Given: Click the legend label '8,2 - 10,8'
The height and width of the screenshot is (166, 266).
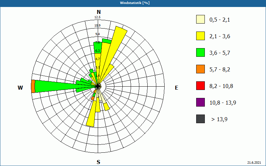Looking at the screenshot, I should (x=221, y=86).
